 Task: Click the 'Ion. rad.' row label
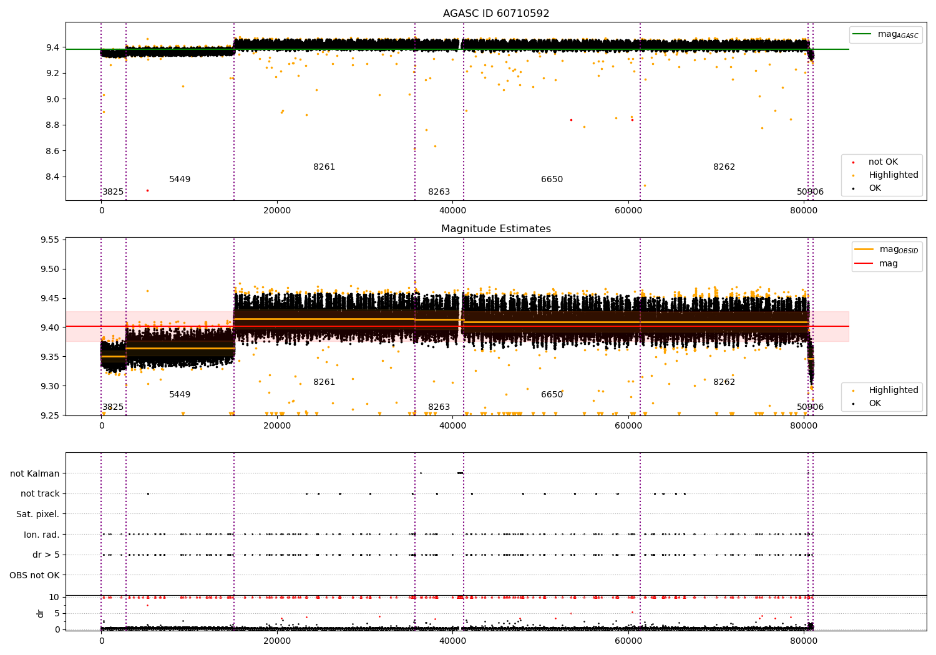click(x=42, y=535)
